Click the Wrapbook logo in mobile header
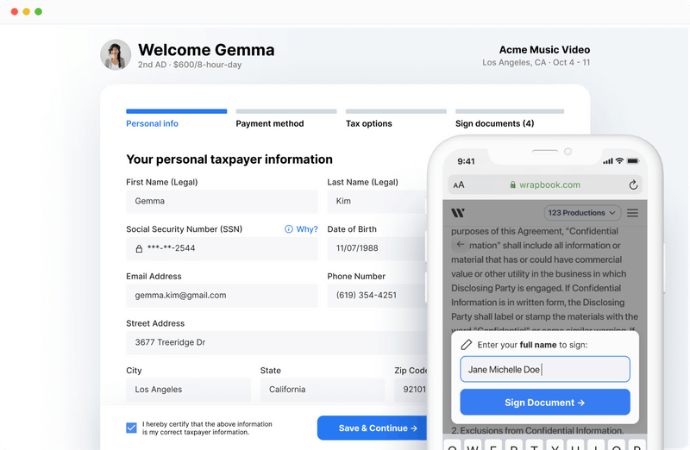The height and width of the screenshot is (450, 690). 458,213
